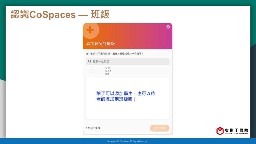Click the magnifier icon in search field
The image size is (256, 144).
[x=90, y=61]
